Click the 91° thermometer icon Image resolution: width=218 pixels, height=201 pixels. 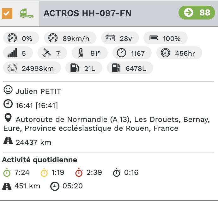coord(81,53)
